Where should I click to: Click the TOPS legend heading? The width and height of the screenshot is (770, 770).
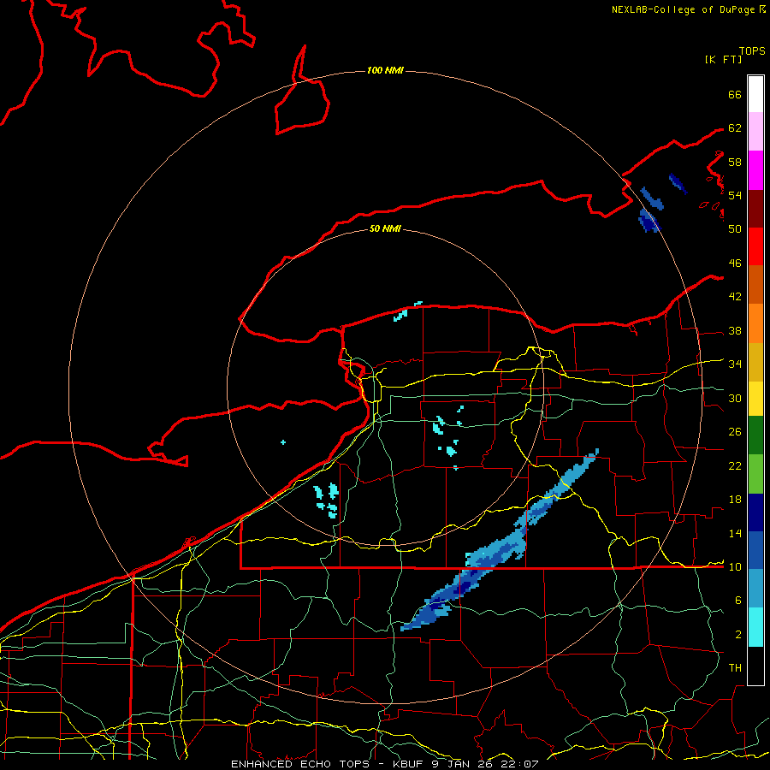[x=752, y=51]
